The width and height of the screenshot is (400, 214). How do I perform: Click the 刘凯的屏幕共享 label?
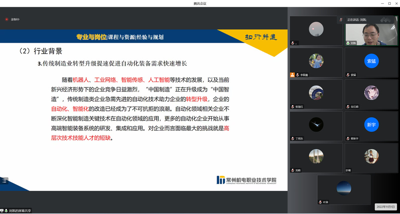point(20,210)
